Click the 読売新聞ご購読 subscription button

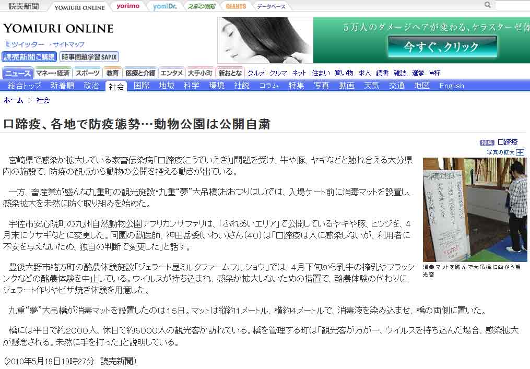tap(29, 57)
